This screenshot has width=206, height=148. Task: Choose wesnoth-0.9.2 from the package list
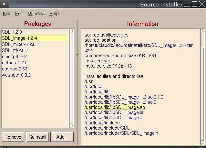coord(16,75)
